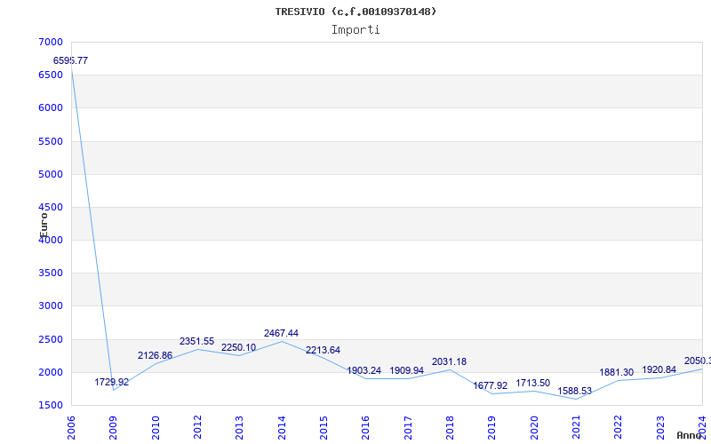Click the data label 1588.53

point(574,391)
